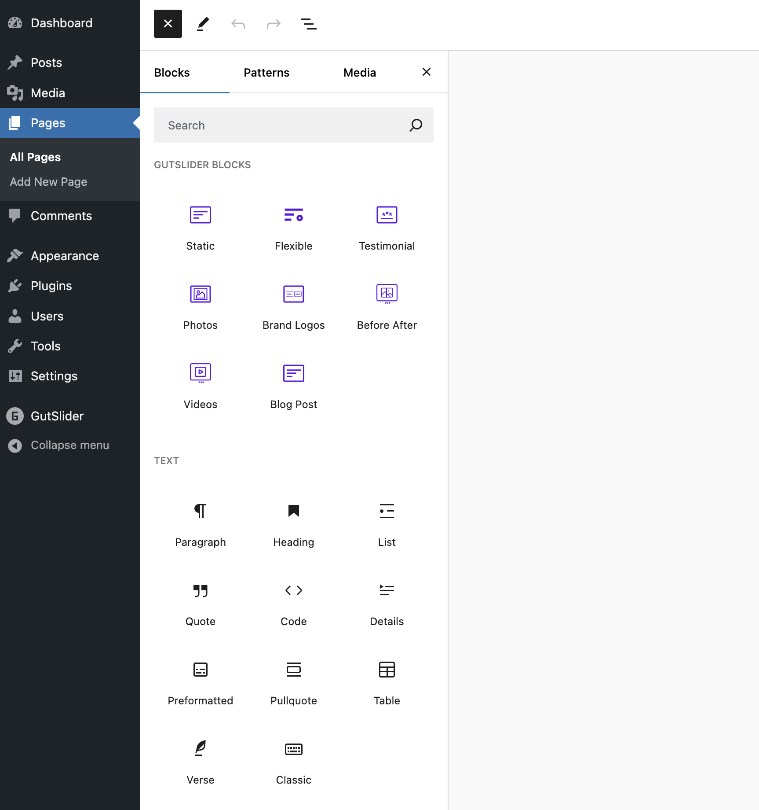Toggle the block inserter closed
The width and height of the screenshot is (759, 810).
pyautogui.click(x=168, y=24)
